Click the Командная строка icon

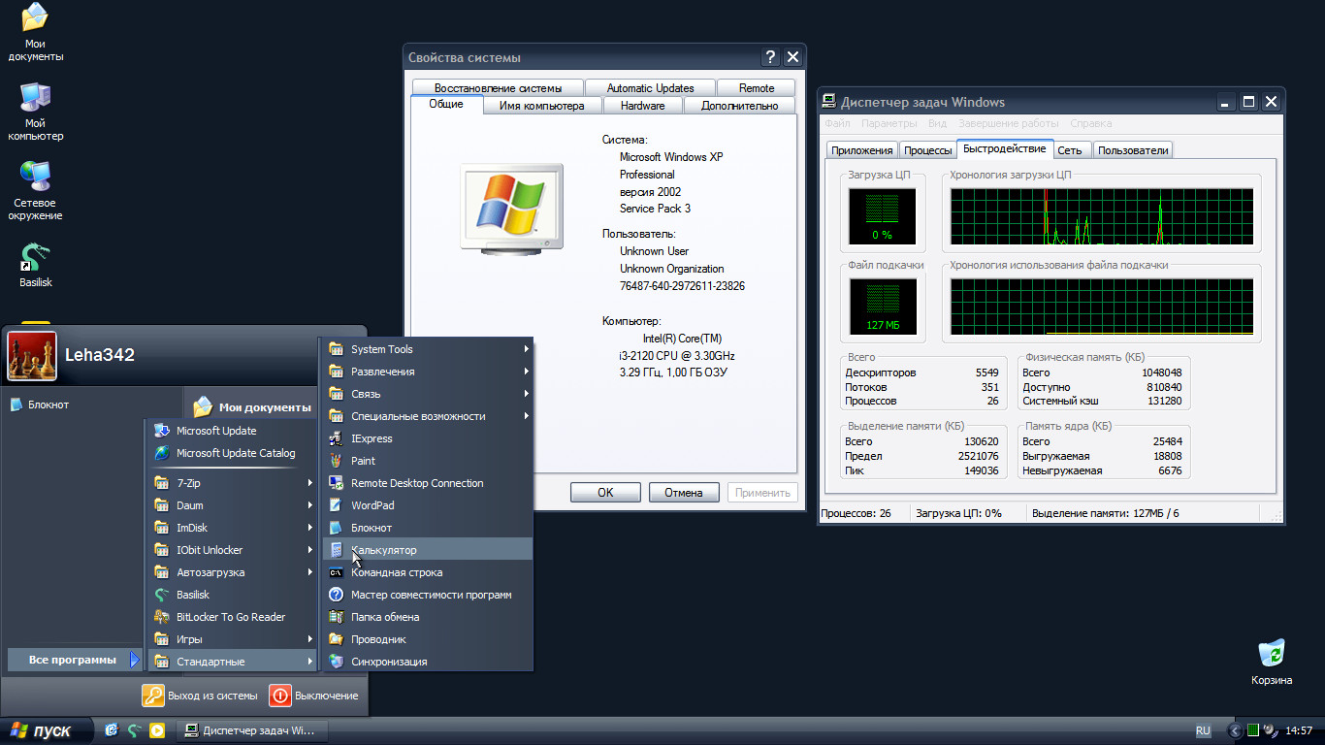tap(337, 572)
